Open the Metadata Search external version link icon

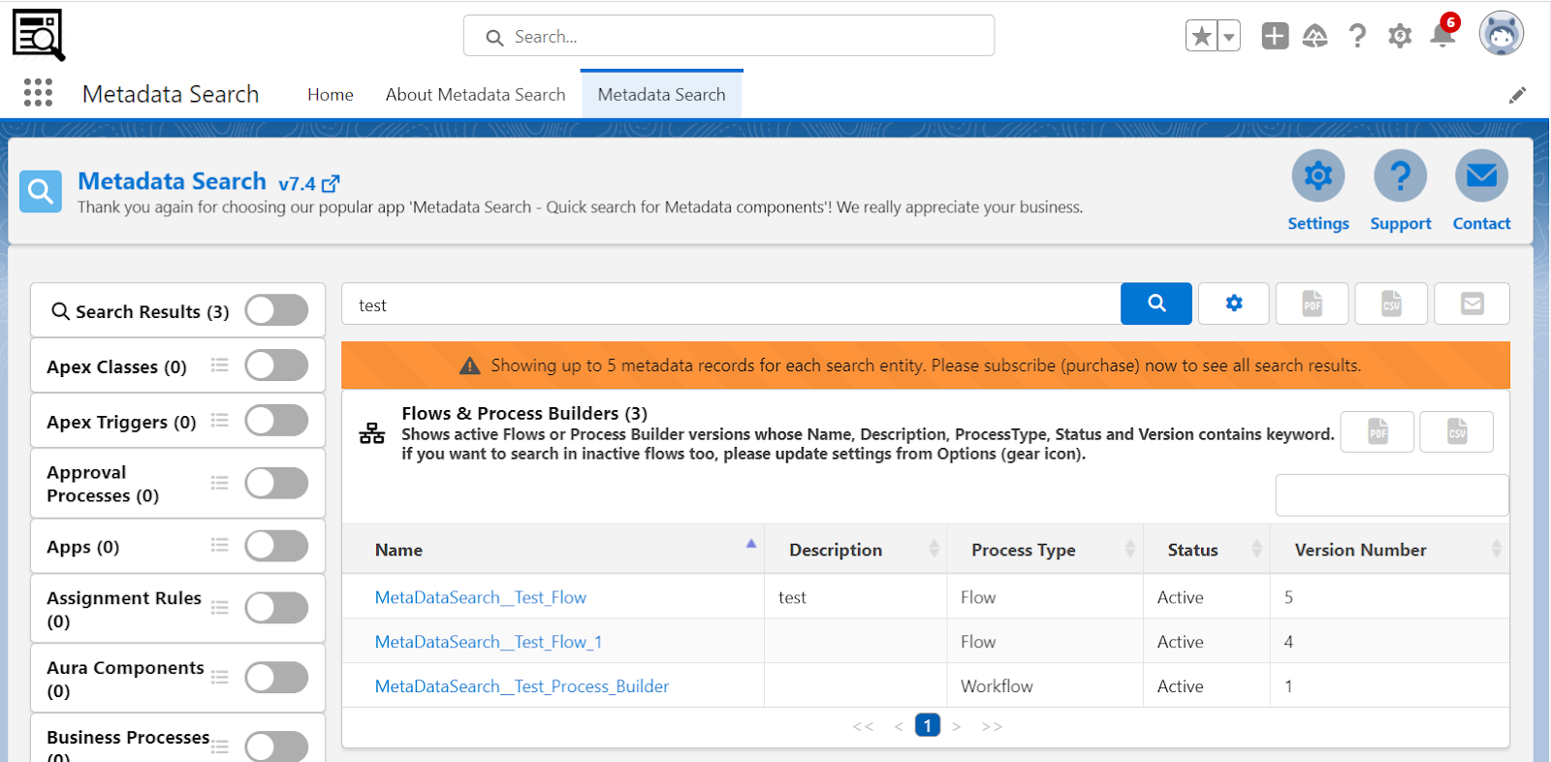coord(331,183)
